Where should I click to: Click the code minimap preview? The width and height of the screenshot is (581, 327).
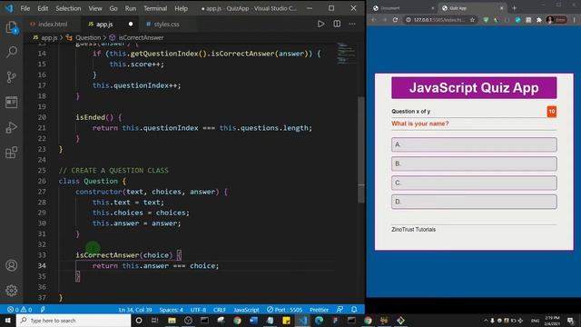[347, 54]
